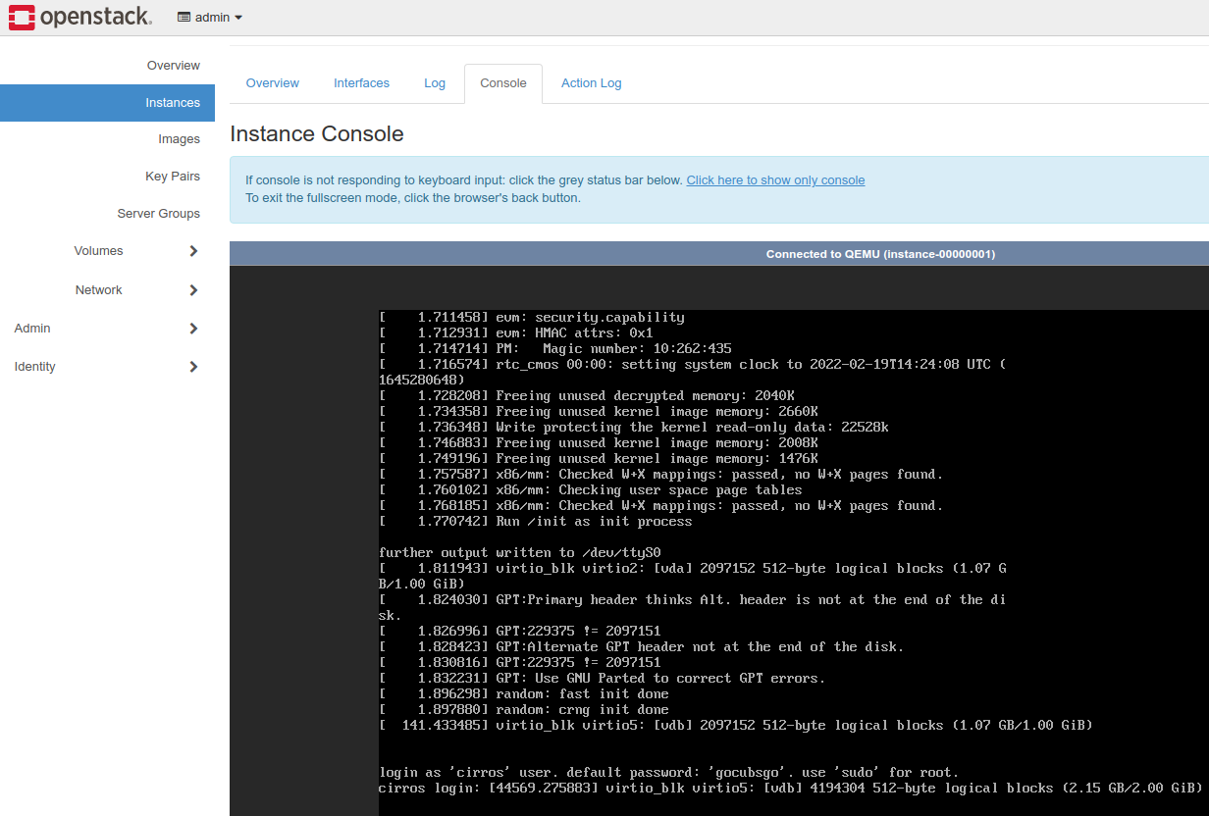Click 'GPT: Use GNU Parted to correct GPT errors' line
1209x816 pixels.
(603, 679)
